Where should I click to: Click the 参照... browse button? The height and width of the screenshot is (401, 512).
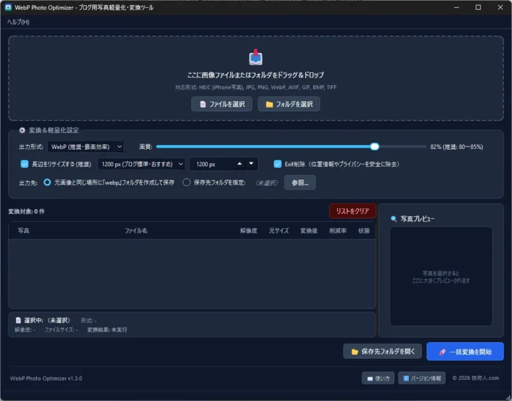(300, 183)
